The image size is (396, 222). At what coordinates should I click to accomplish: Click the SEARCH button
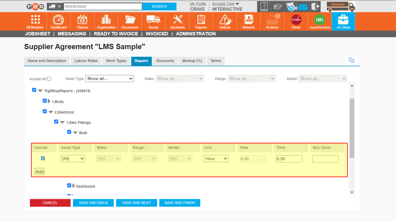pyautogui.click(x=159, y=6)
